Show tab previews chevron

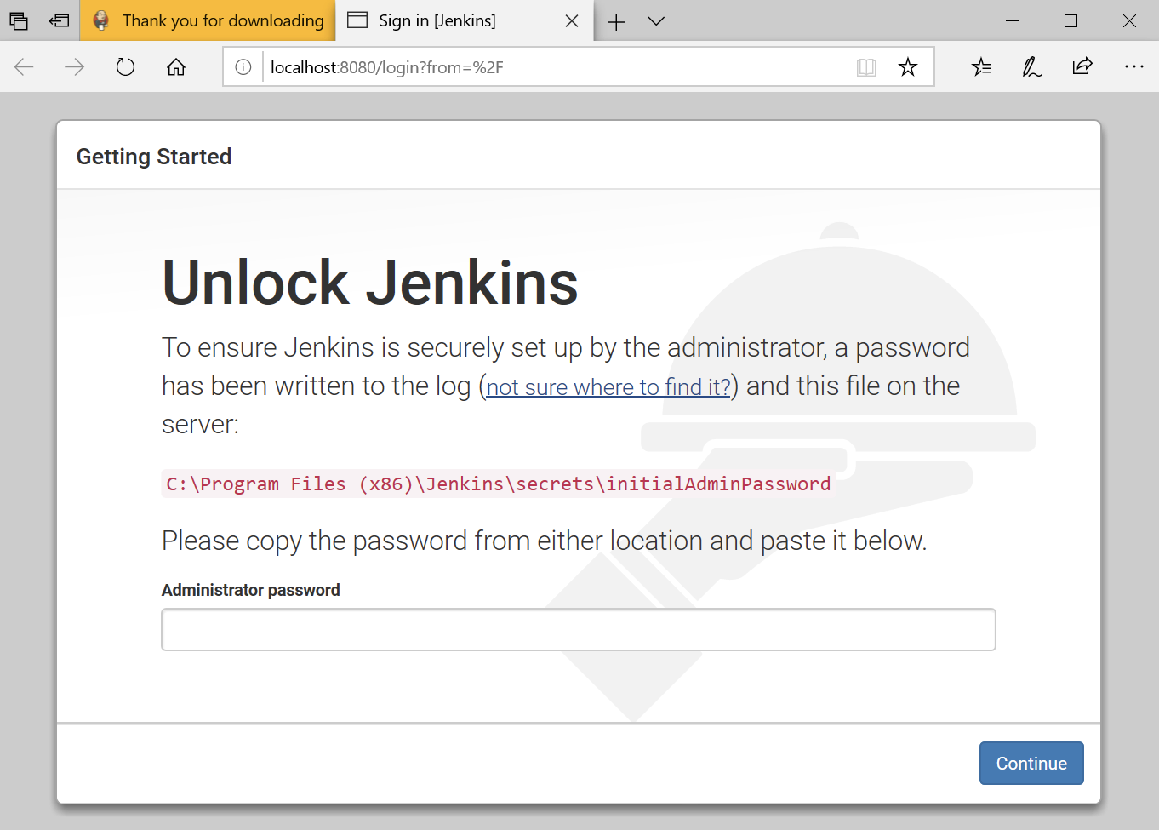[x=656, y=21]
